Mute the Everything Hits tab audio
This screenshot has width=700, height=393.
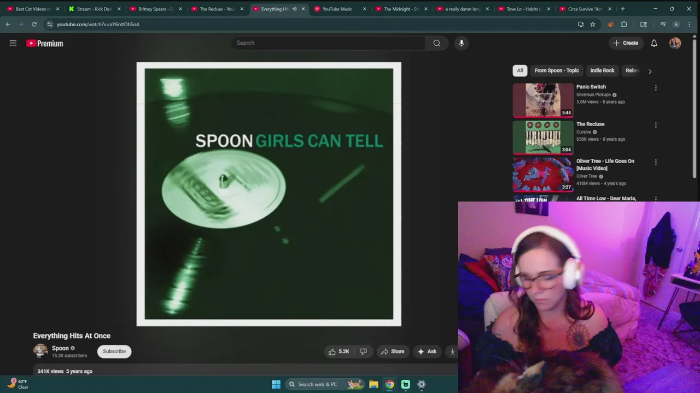pos(294,9)
